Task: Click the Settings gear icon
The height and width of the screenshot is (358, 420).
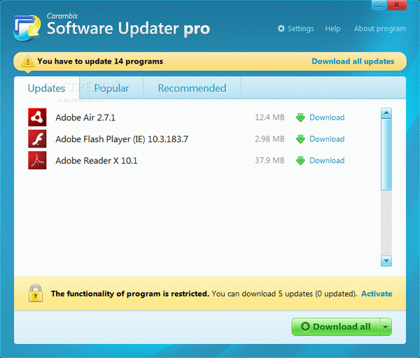Action: [x=281, y=29]
